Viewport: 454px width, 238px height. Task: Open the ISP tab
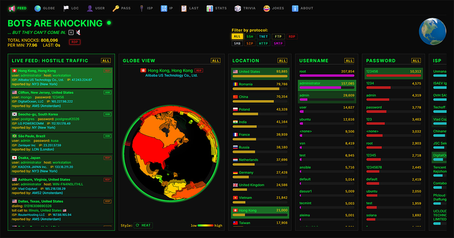point(146,8)
